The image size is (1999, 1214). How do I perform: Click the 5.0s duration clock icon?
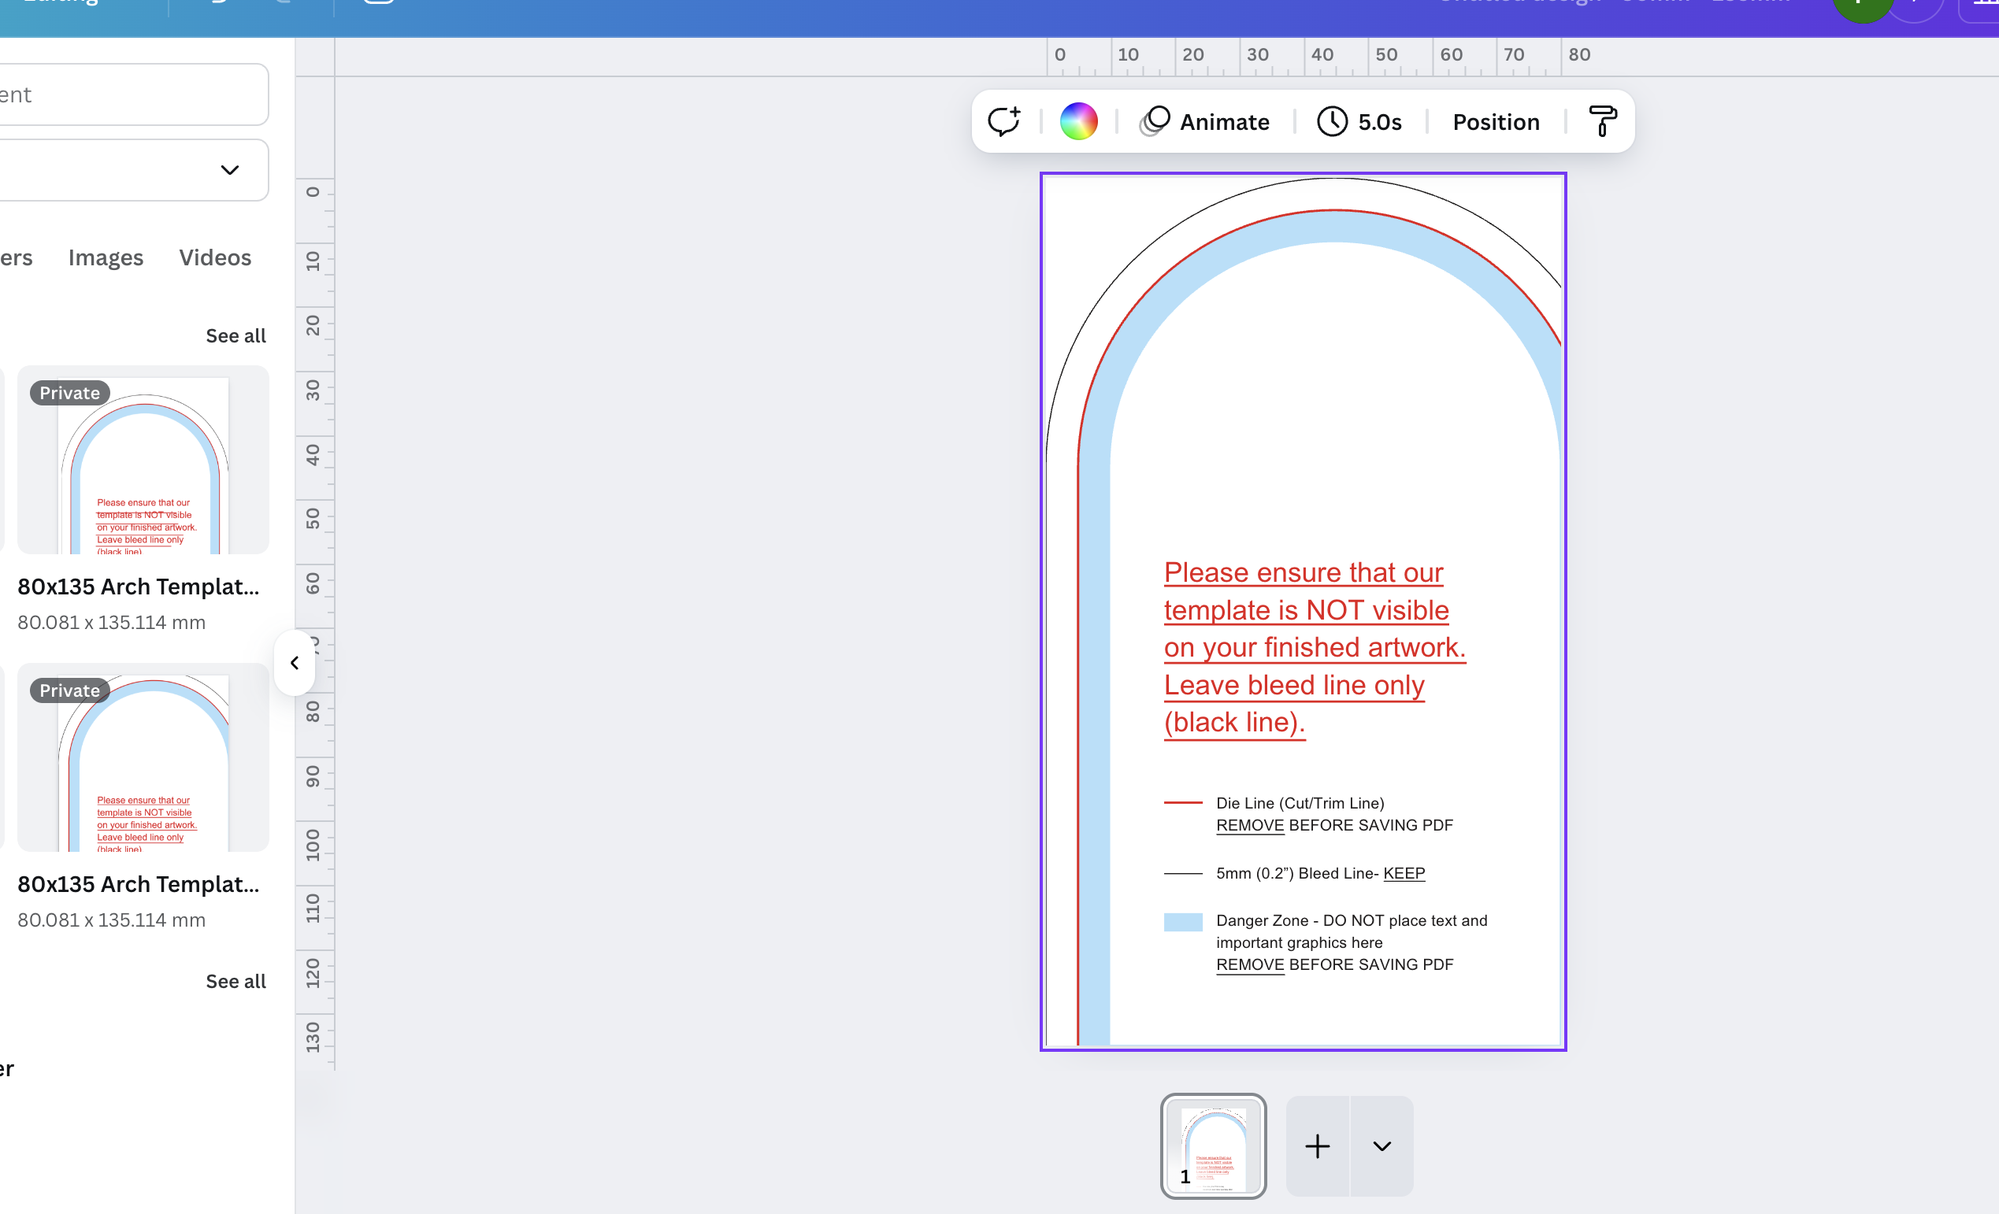point(1332,122)
